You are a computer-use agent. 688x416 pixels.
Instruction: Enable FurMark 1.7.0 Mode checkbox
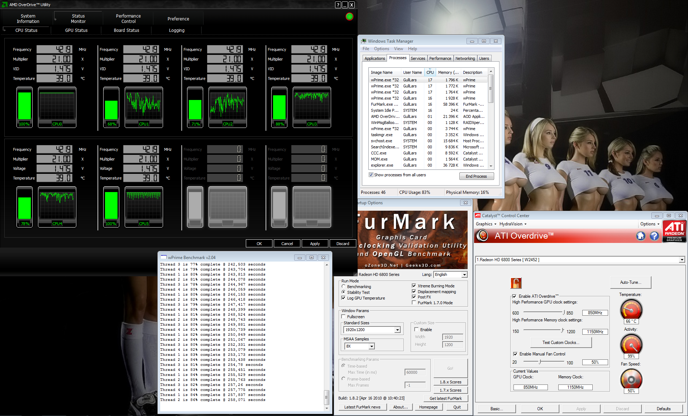tap(414, 303)
